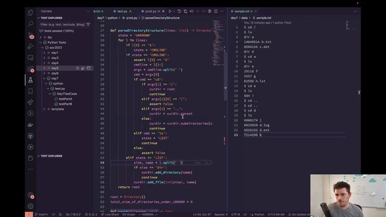Show additional views via activity bar ellipsis

coord(31,169)
